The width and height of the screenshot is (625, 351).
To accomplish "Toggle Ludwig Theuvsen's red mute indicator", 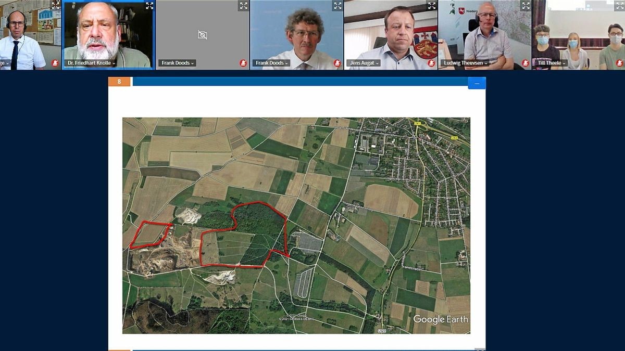I will 525,63.
